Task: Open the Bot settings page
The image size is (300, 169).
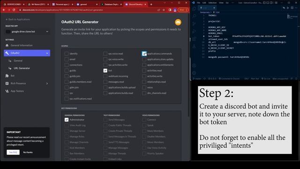Action: click(x=13, y=76)
